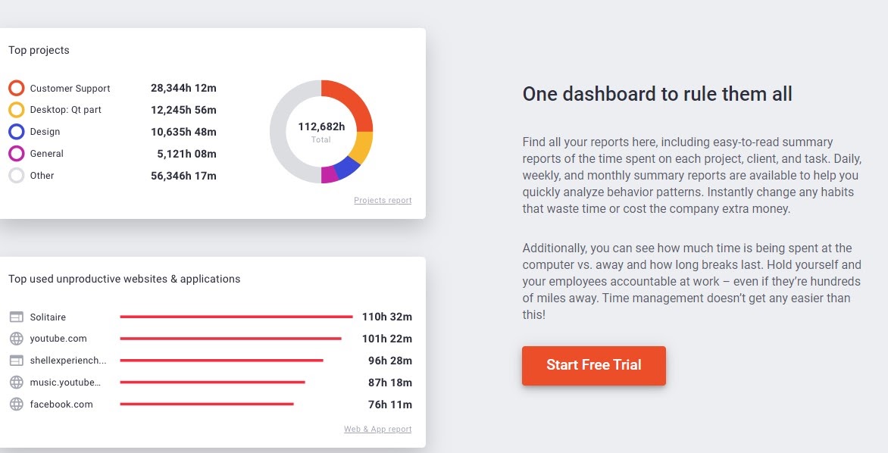Click the red Customer Support ring icon
This screenshot has height=453, width=888.
pos(17,88)
